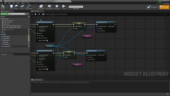Click the Play toolbar button
Viewport: 170px width, 96px height.
tap(64, 7)
